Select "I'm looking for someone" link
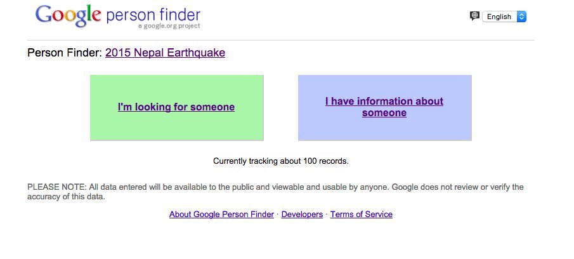 176,107
